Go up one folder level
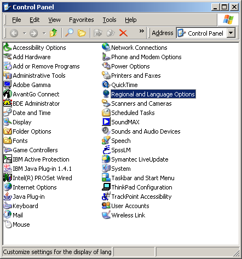Screen dimensions: 242x259 click(54, 33)
